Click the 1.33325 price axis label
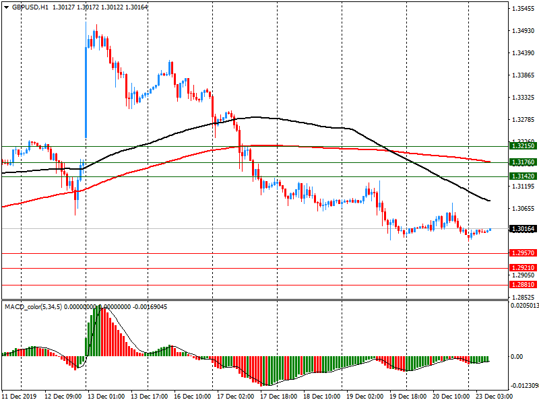 [x=523, y=98]
